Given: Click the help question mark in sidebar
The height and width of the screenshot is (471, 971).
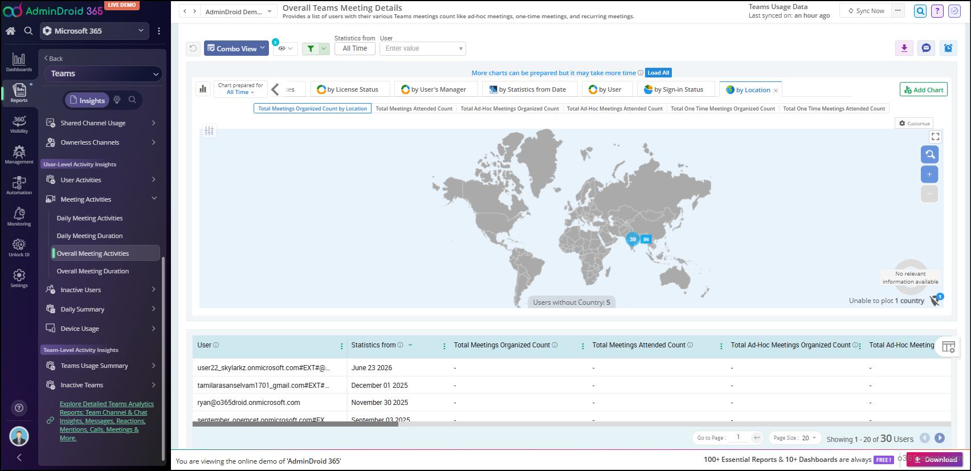Looking at the screenshot, I should (x=19, y=408).
